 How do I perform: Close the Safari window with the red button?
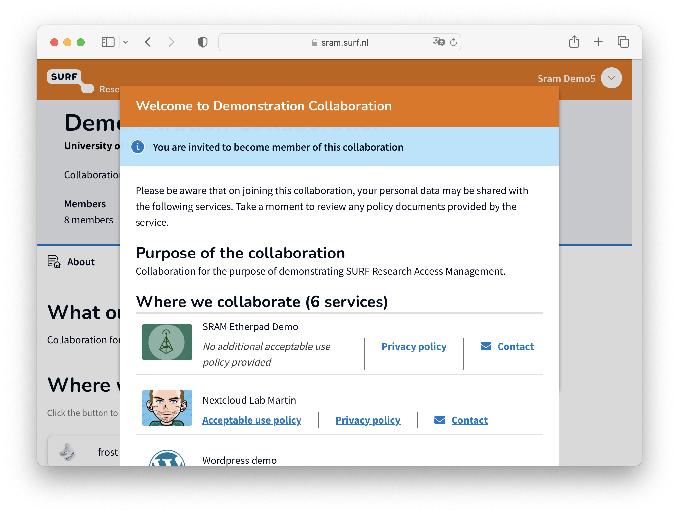54,42
